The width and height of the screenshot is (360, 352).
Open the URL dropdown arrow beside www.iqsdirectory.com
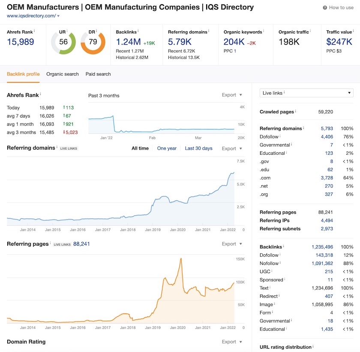click(58, 16)
